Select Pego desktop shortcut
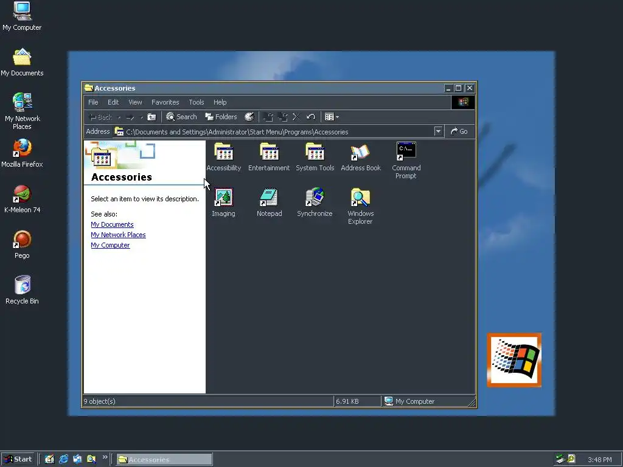Screen dimensions: 623x467 point(23,244)
